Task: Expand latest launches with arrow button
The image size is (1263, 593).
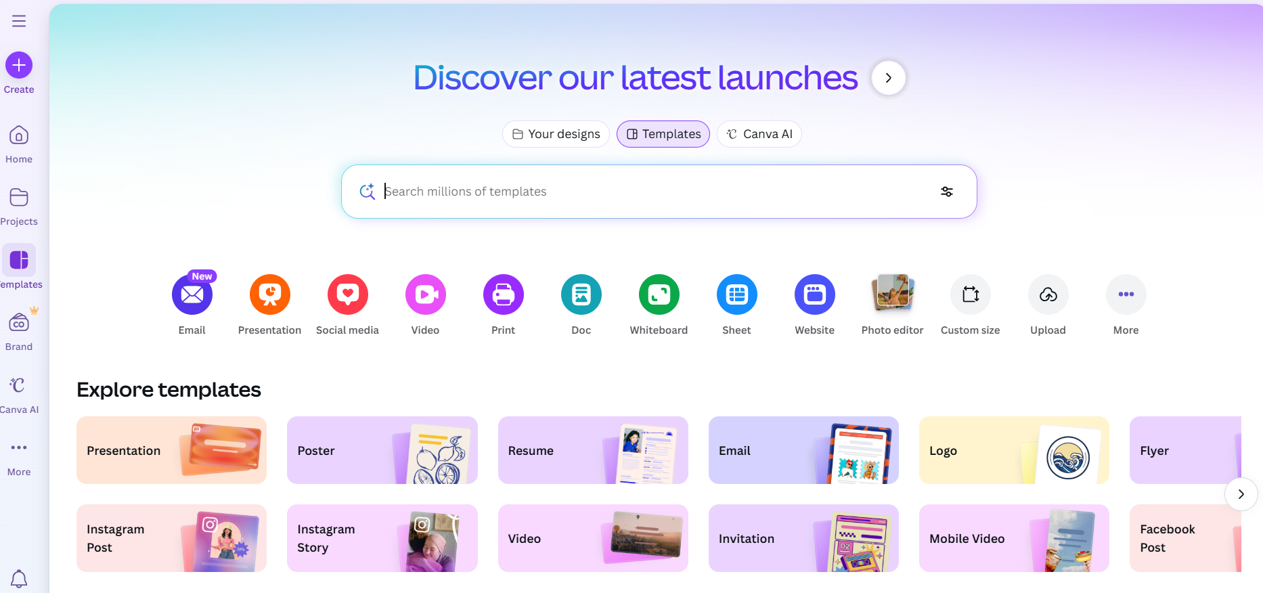Action: [889, 78]
